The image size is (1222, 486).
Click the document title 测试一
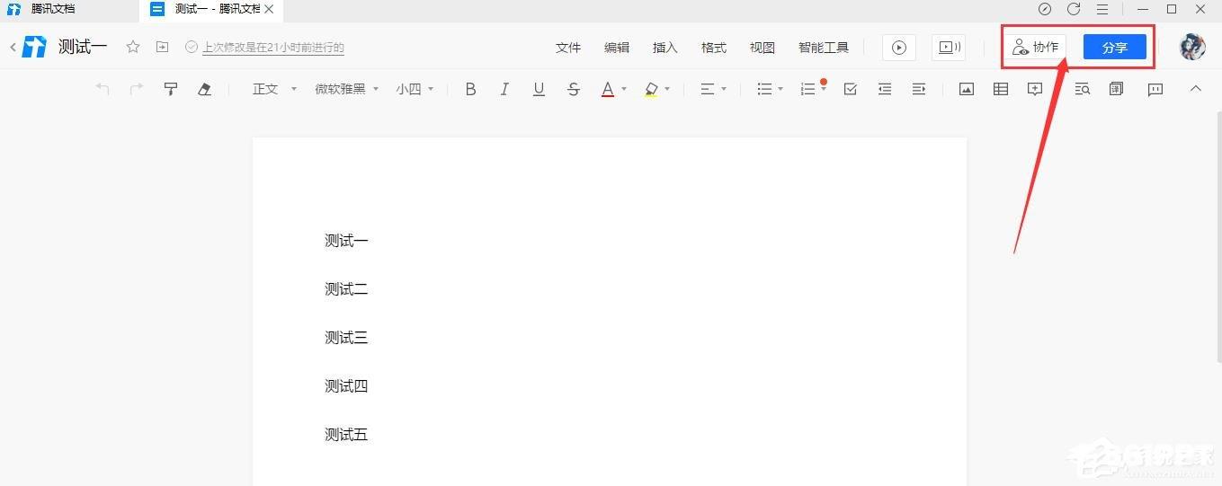[83, 48]
